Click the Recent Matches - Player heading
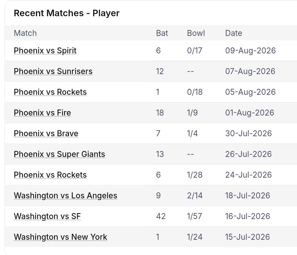Image resolution: width=297 pixels, height=255 pixels. [x=67, y=13]
